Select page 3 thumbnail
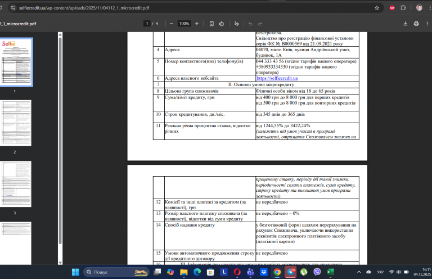 [x=16, y=184]
